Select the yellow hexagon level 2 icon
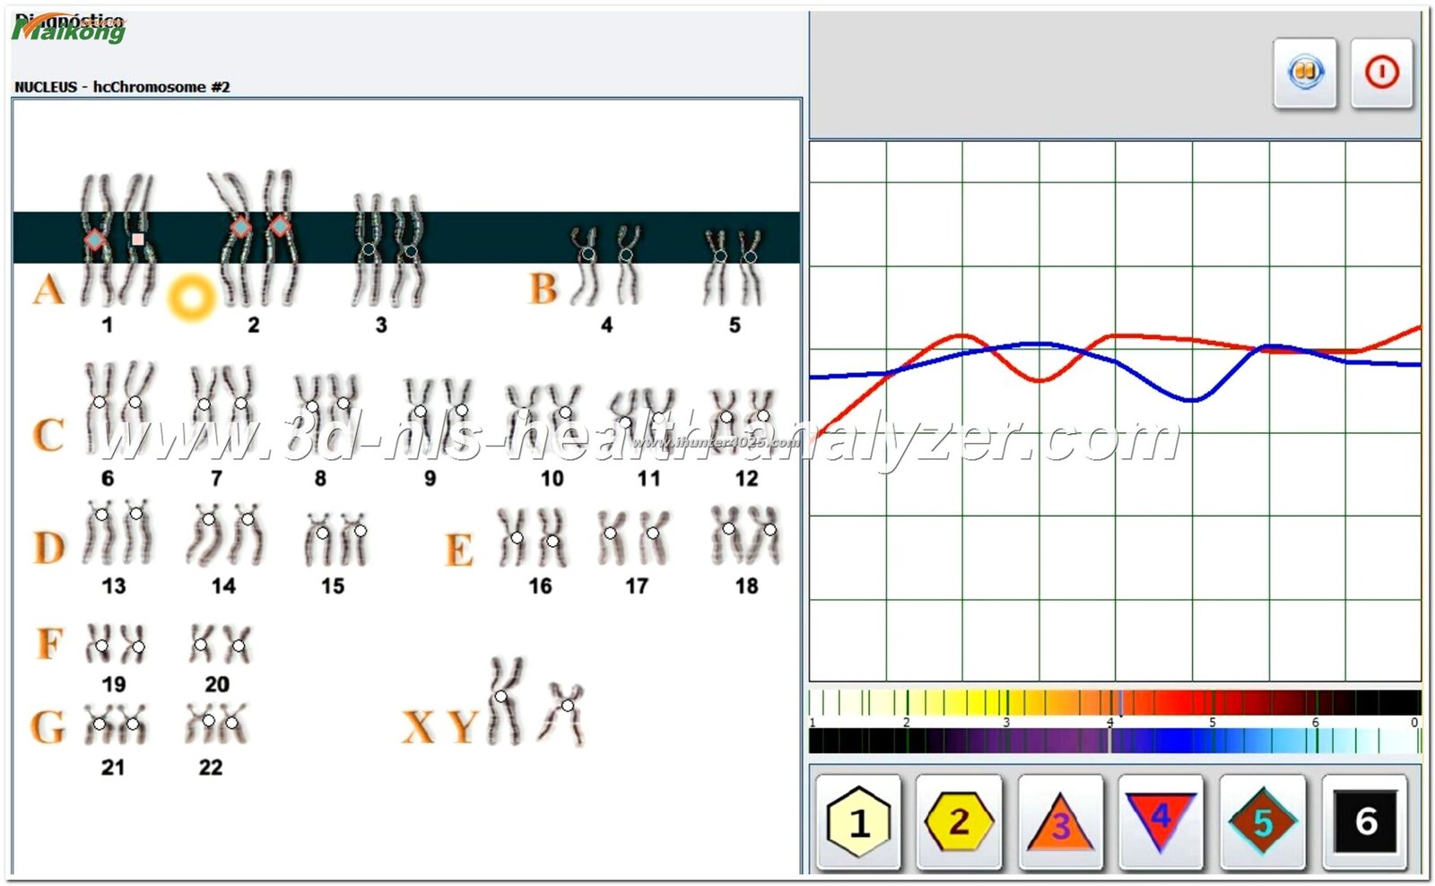This screenshot has width=1435, height=886. coord(959,821)
